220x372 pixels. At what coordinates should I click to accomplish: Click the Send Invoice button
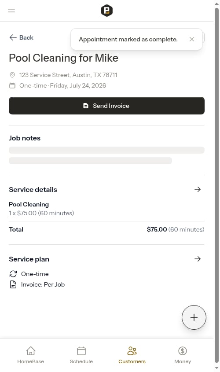coord(106,106)
